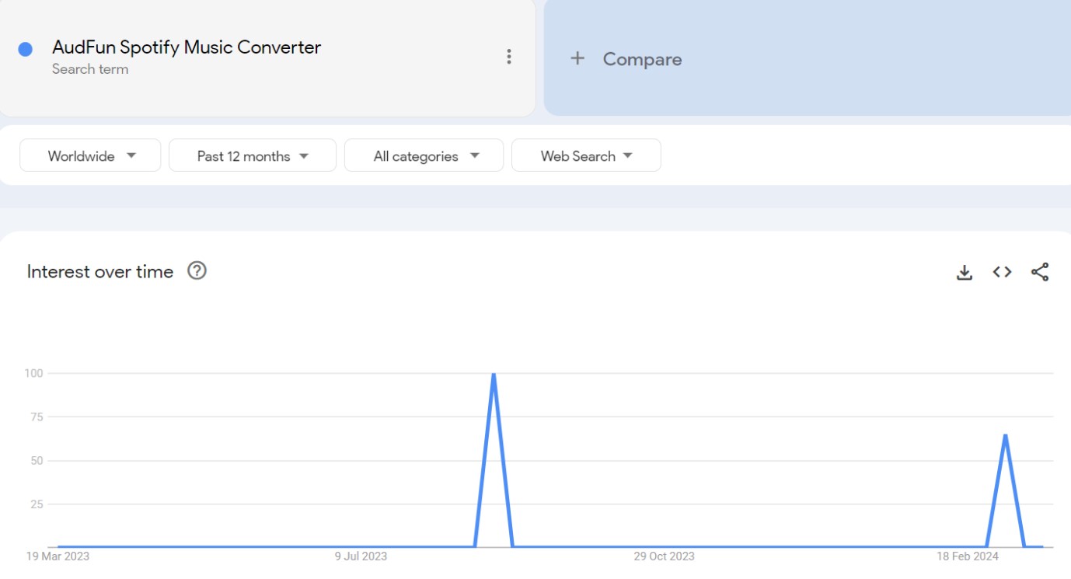Open the three-dot menu for AudFun search term

tap(509, 57)
